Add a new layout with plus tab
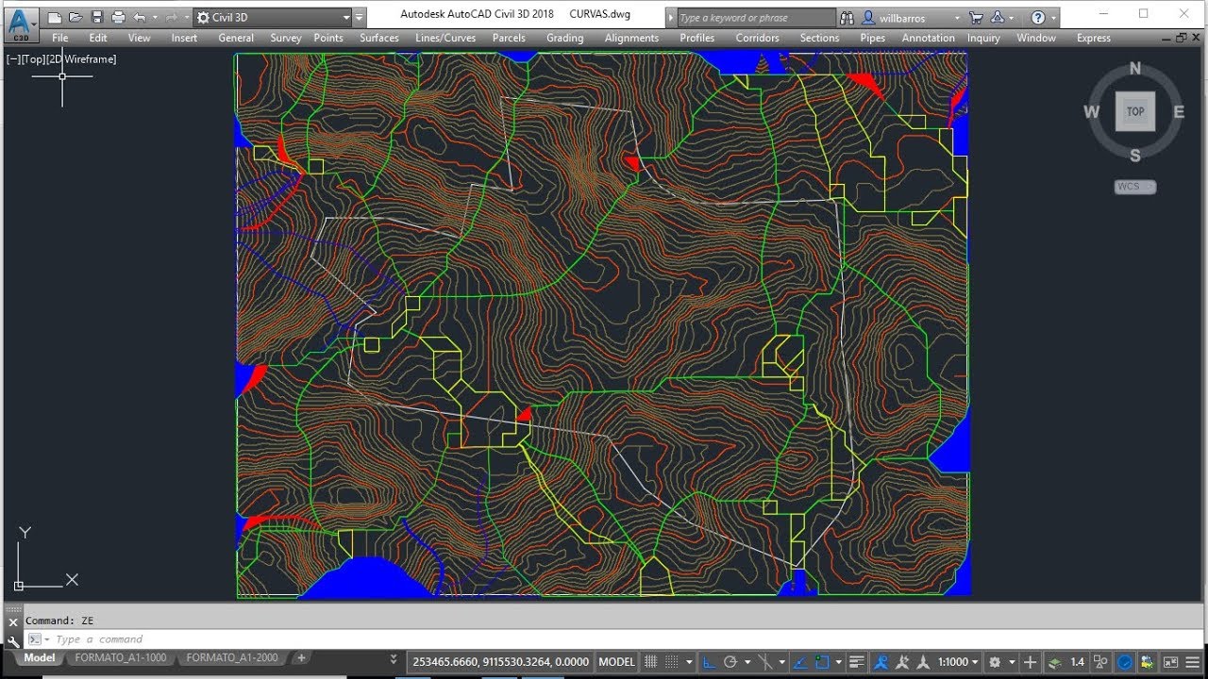Viewport: 1208px width, 679px height. [301, 657]
